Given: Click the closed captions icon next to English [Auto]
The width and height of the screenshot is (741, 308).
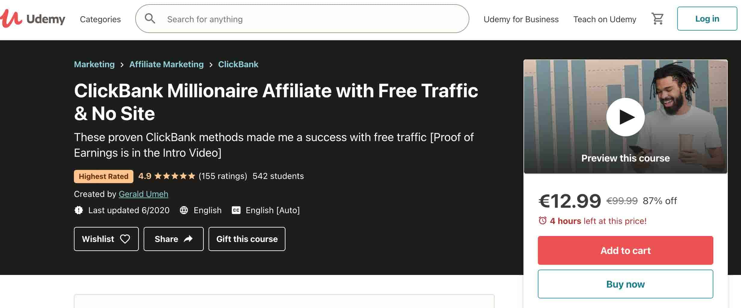Looking at the screenshot, I should pyautogui.click(x=236, y=210).
